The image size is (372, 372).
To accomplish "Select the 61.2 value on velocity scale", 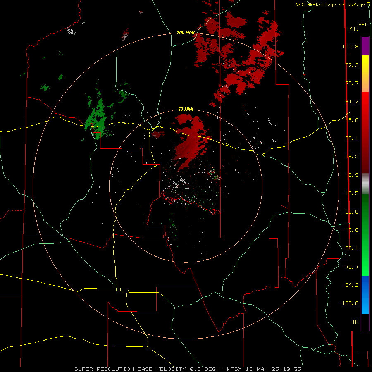I will tap(351, 102).
